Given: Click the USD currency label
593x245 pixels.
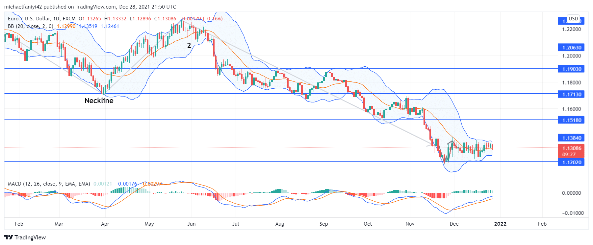Looking at the screenshot, I should (574, 19).
